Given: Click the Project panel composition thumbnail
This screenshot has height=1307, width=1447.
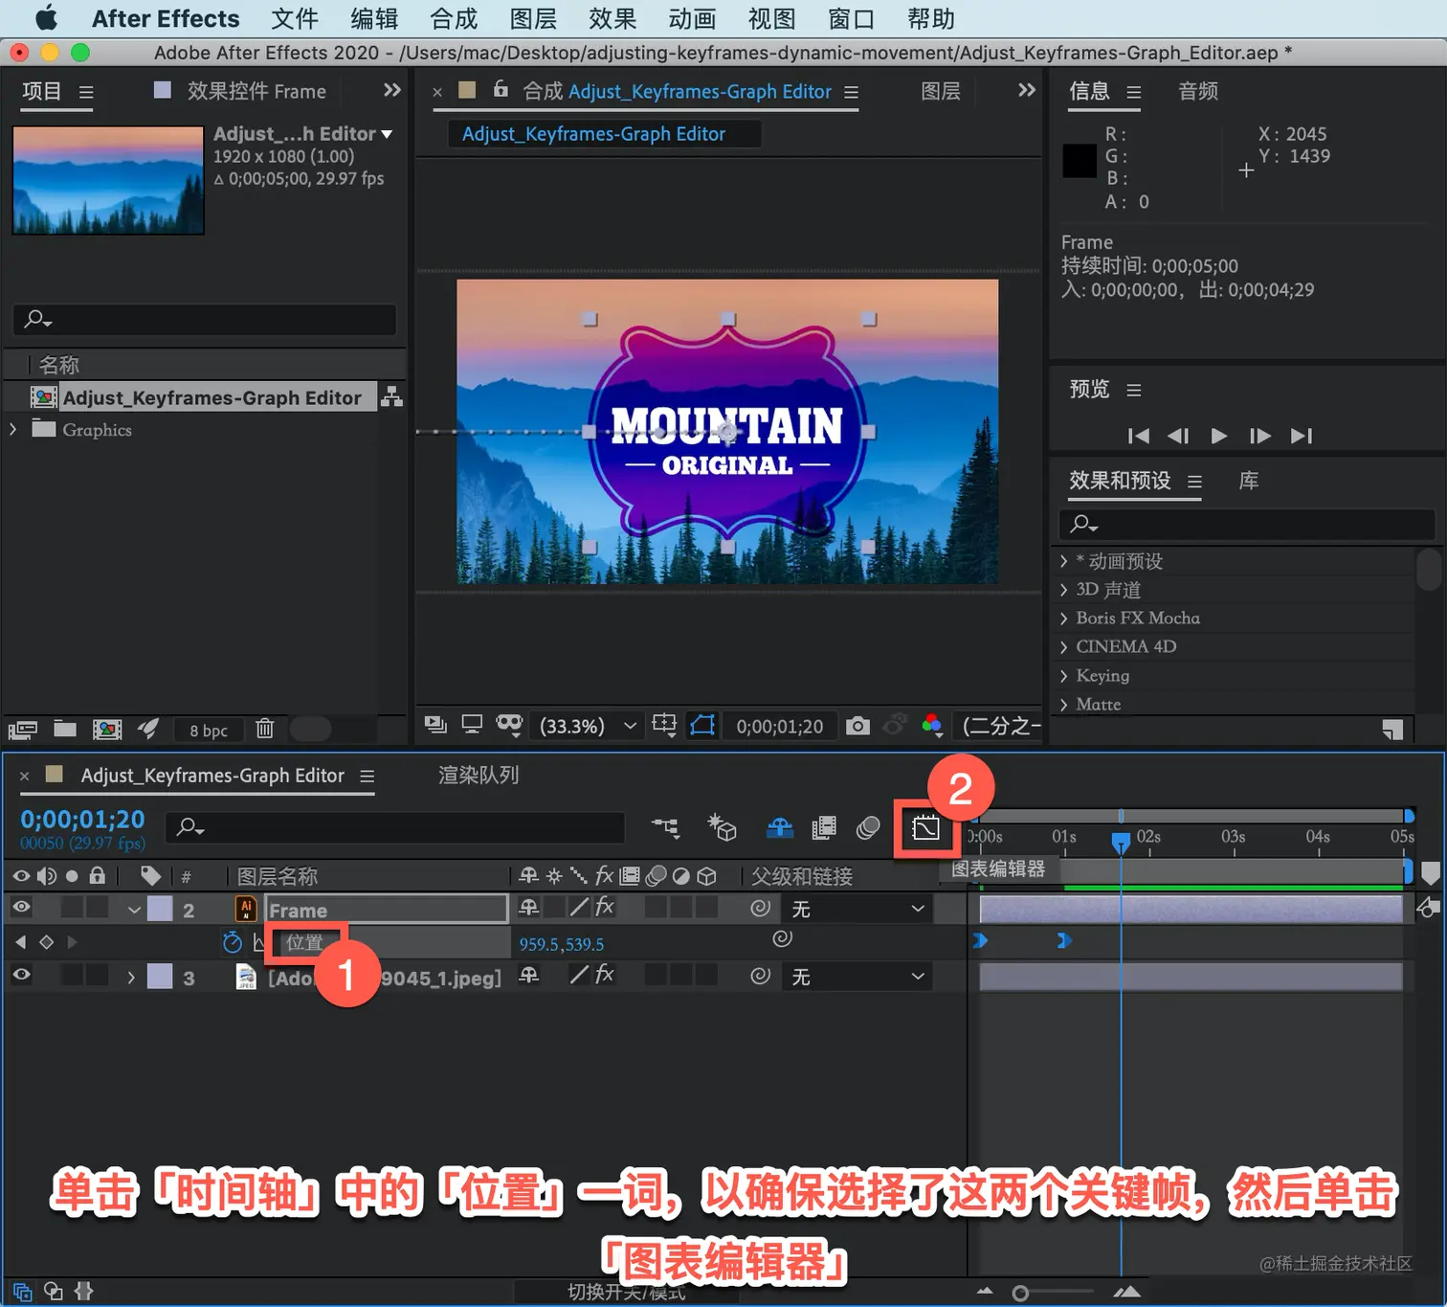Looking at the screenshot, I should tap(108, 181).
